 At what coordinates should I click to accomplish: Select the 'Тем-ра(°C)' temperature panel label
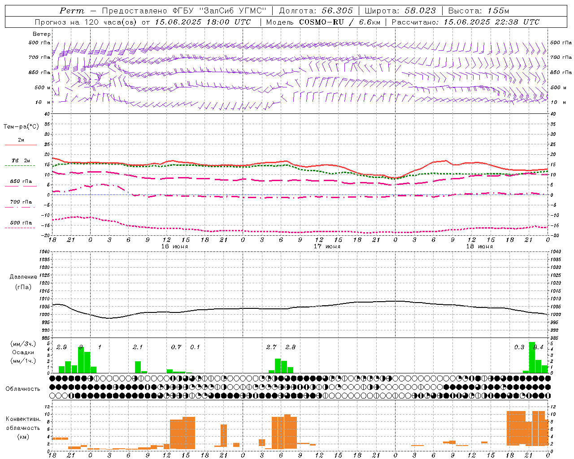pyautogui.click(x=21, y=127)
